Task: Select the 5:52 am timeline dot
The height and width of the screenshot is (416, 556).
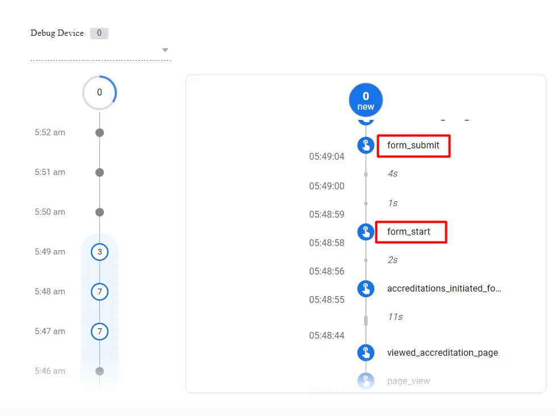Action: 99,133
